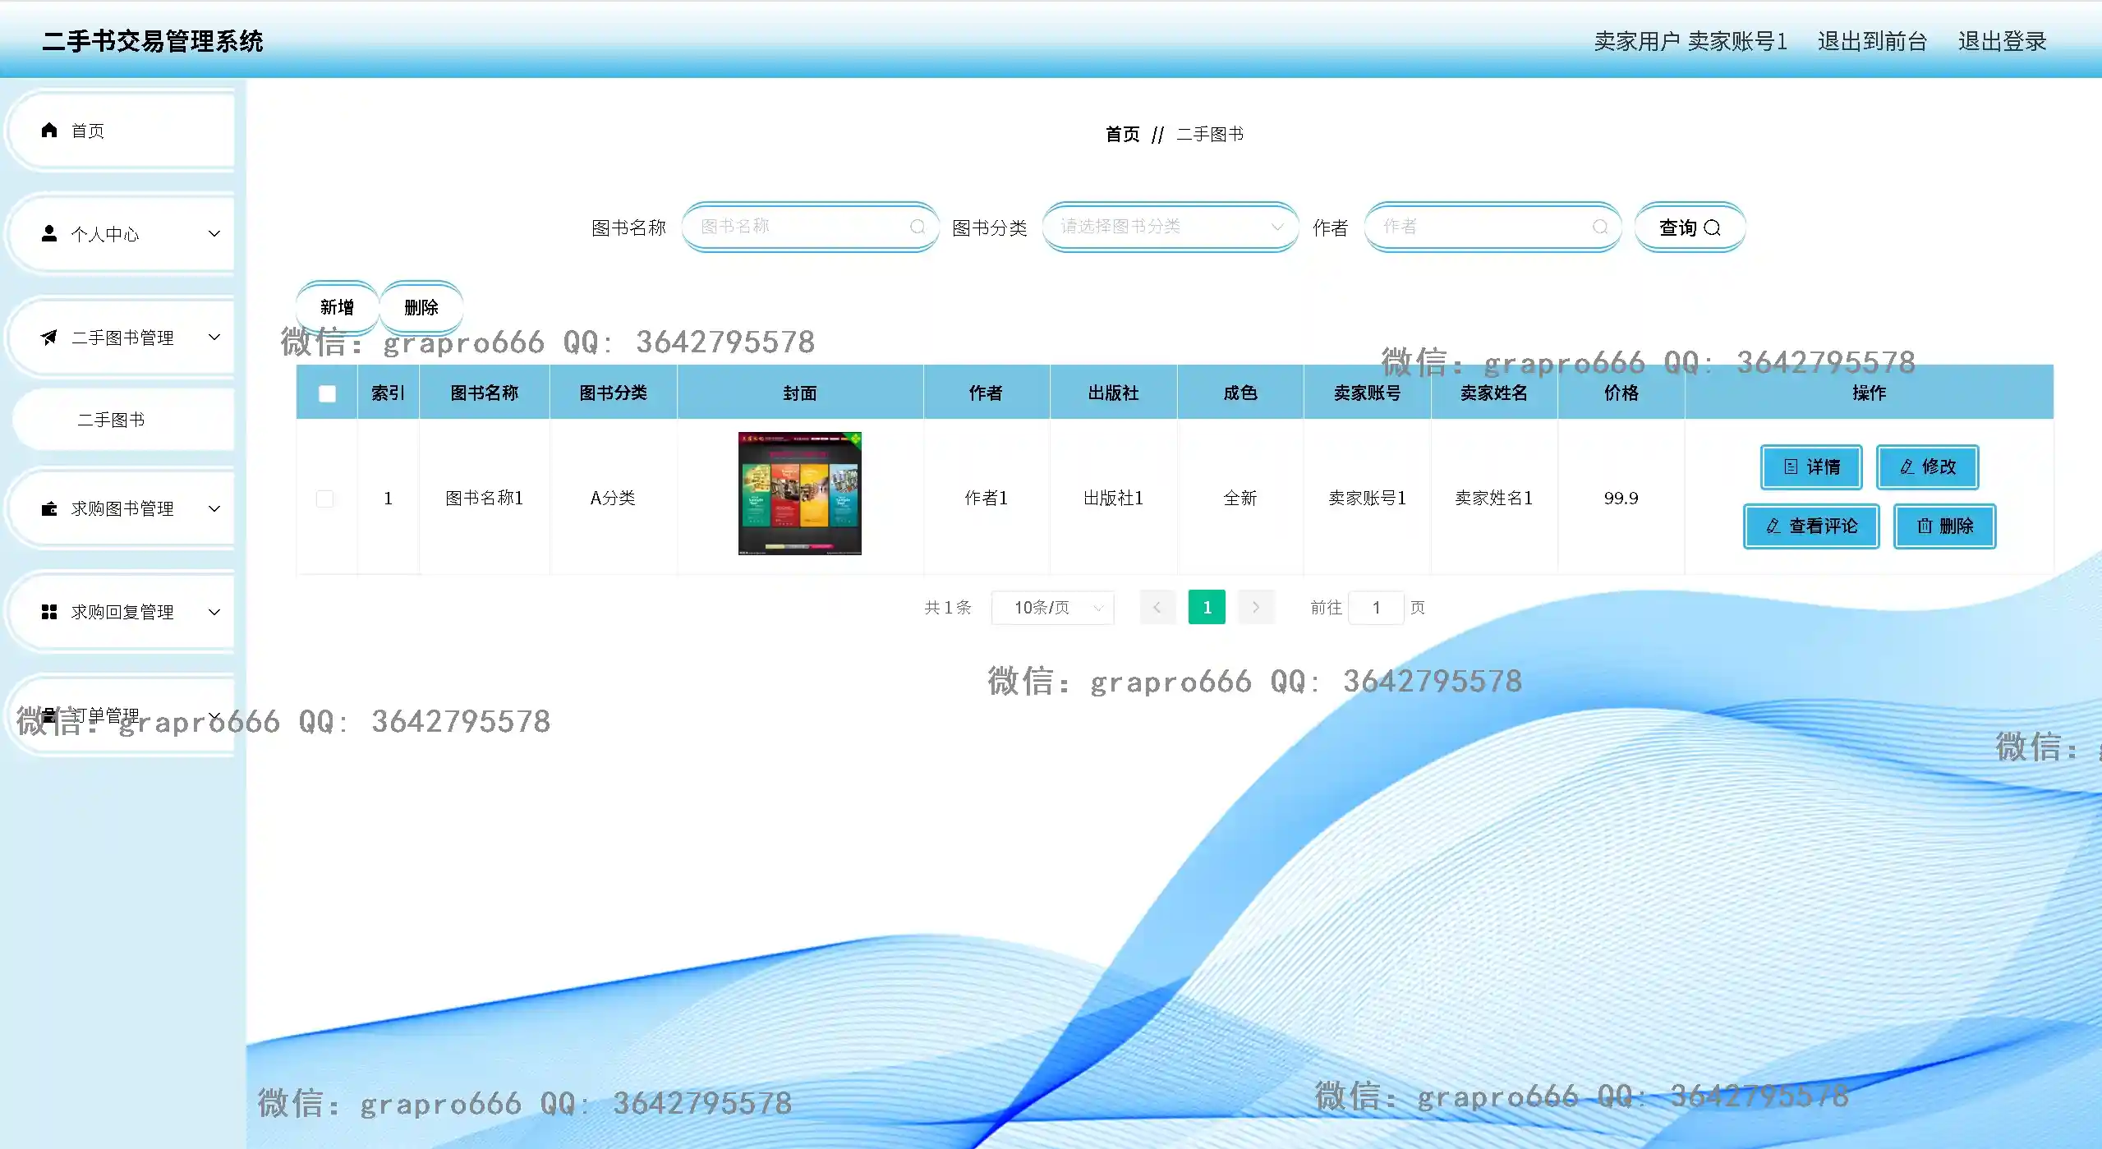Click the book cover thumbnail

tap(799, 494)
